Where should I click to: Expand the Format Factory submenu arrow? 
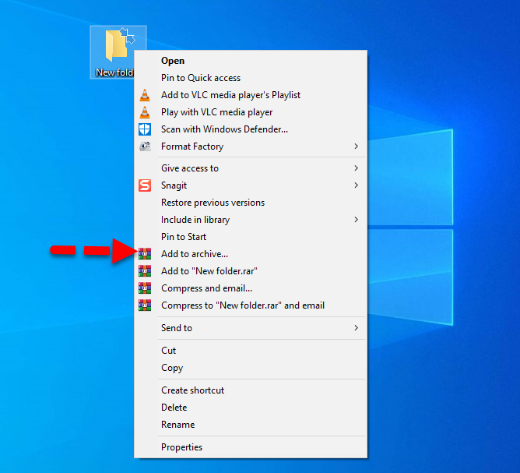tap(356, 146)
